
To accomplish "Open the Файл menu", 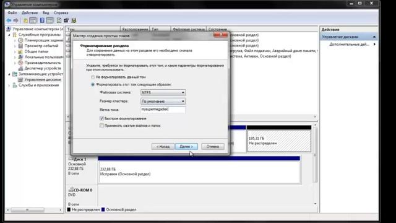I will (12, 12).
